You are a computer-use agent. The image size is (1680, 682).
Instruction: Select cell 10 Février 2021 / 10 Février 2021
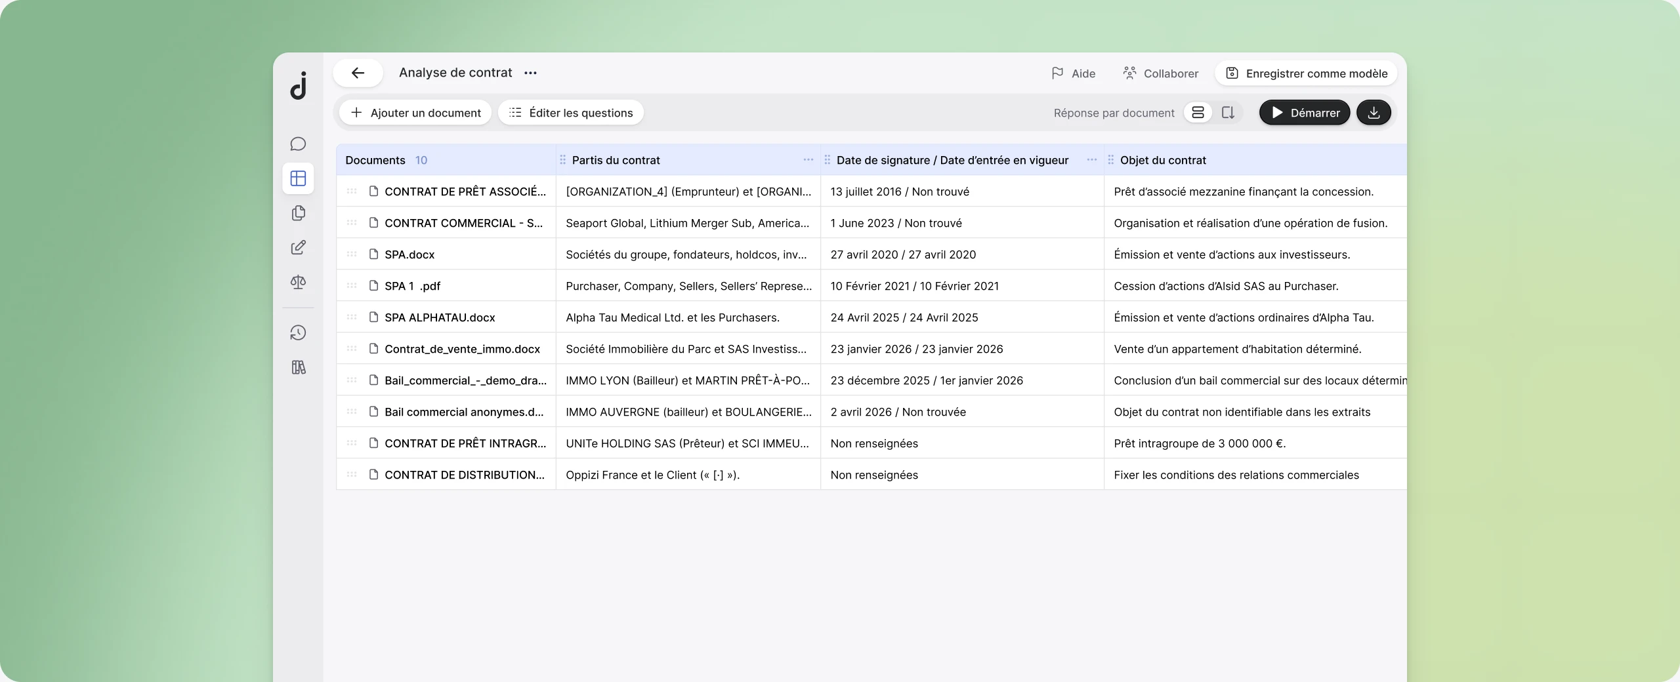(x=962, y=286)
